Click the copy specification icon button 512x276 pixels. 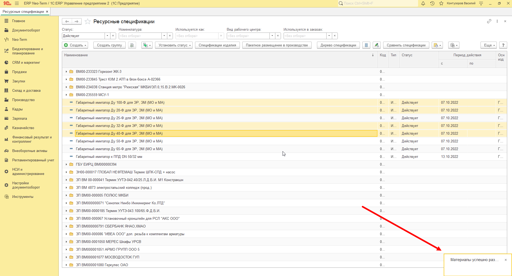click(132, 45)
